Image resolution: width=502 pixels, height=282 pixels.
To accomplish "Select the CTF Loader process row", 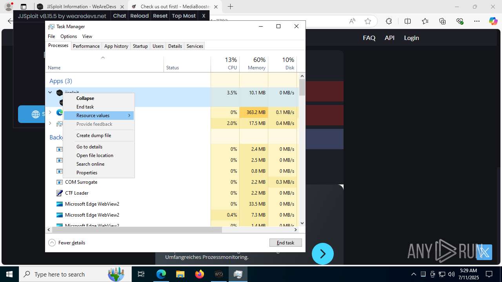I will 172,193.
